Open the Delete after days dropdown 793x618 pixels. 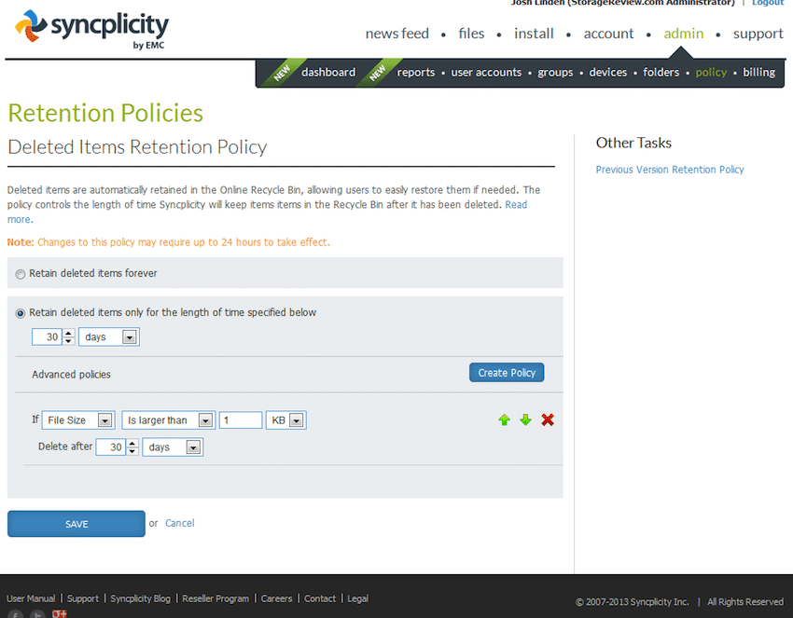click(173, 447)
